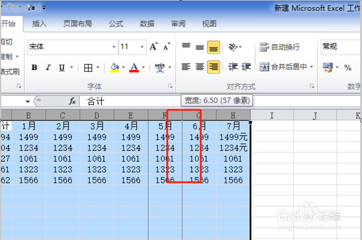Apply yellow fill color bucket
Screen dimensions: 362x240
pyautogui.click(x=114, y=68)
